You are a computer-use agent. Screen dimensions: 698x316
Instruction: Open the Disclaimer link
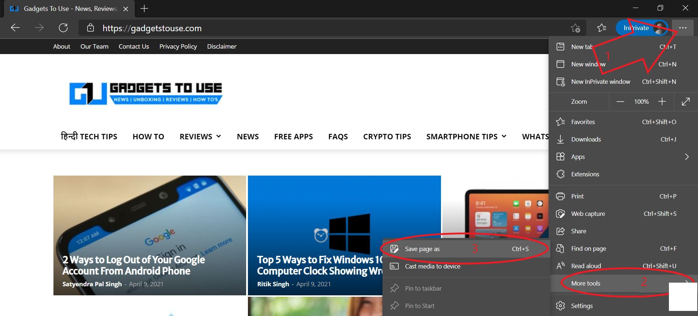tap(222, 46)
